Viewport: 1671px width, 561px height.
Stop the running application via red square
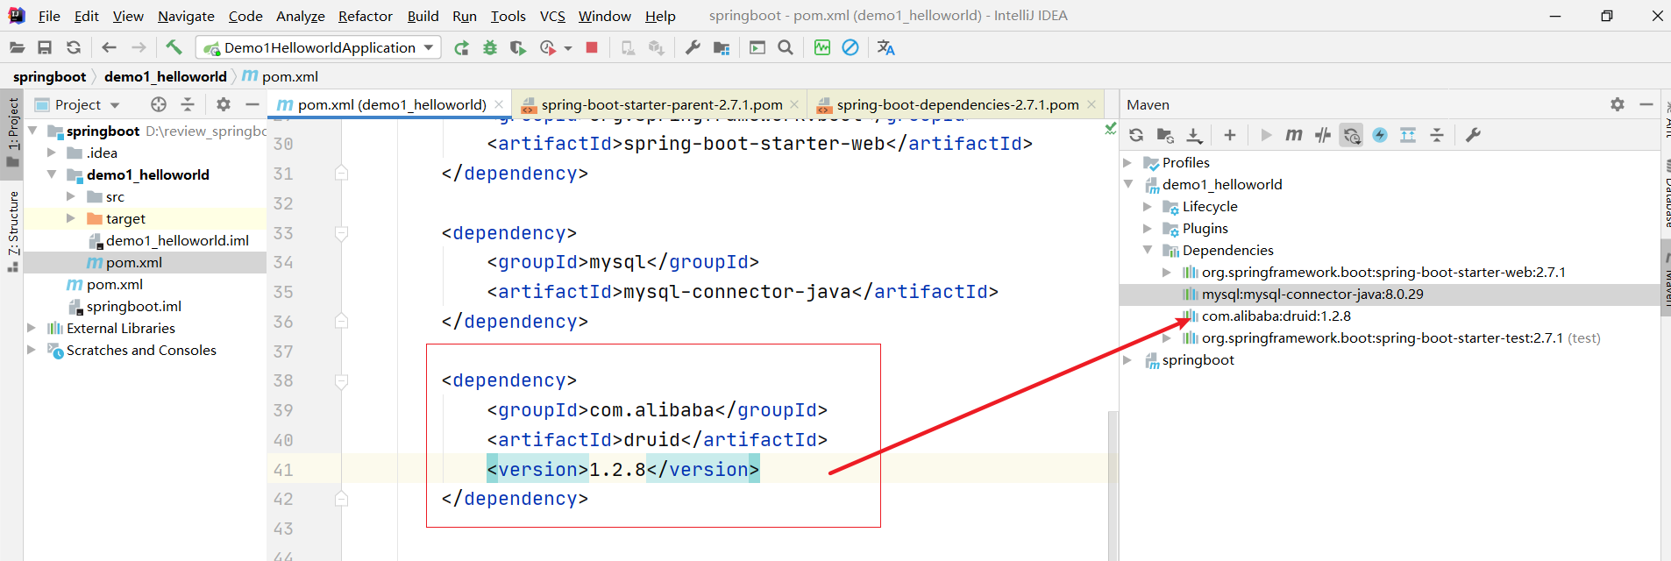point(592,47)
